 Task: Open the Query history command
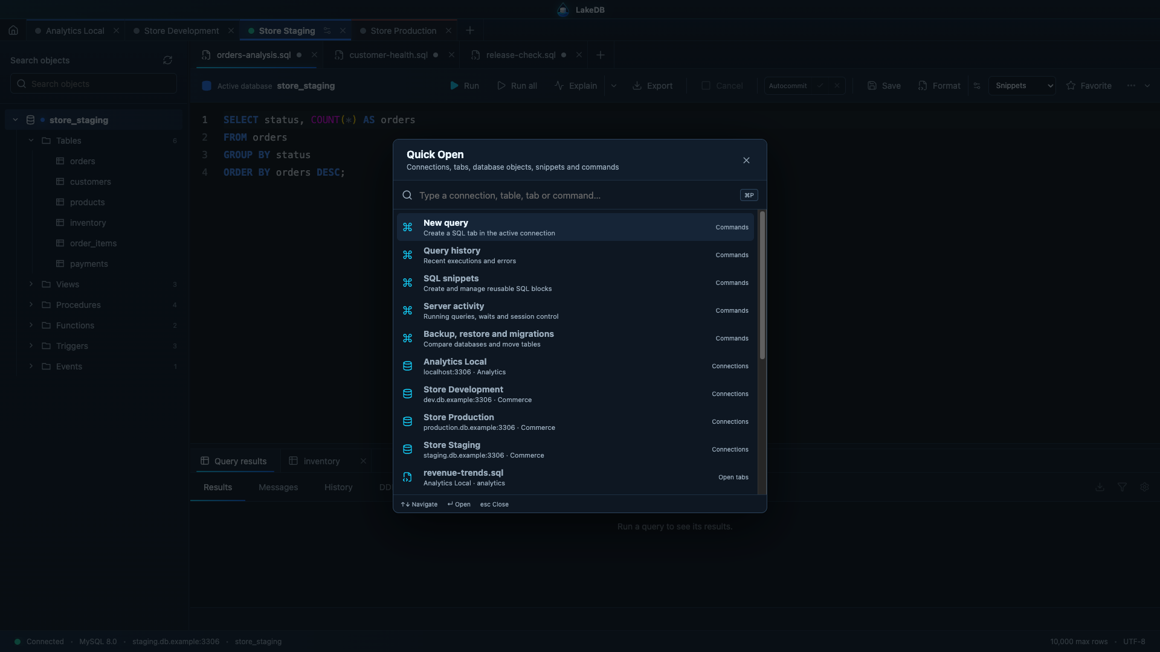[575, 255]
